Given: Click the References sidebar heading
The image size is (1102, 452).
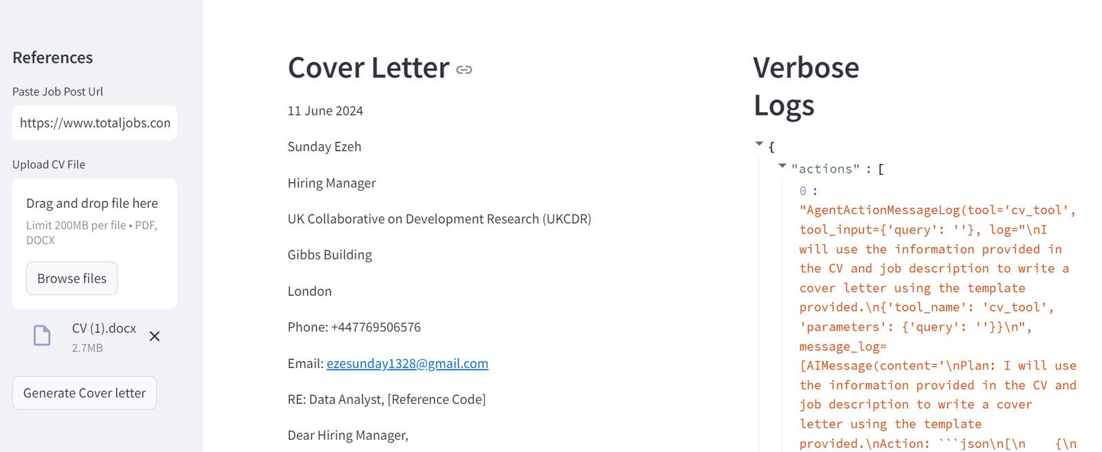Looking at the screenshot, I should coord(52,58).
